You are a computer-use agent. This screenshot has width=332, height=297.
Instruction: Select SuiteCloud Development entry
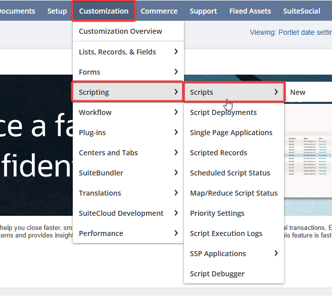click(128, 213)
